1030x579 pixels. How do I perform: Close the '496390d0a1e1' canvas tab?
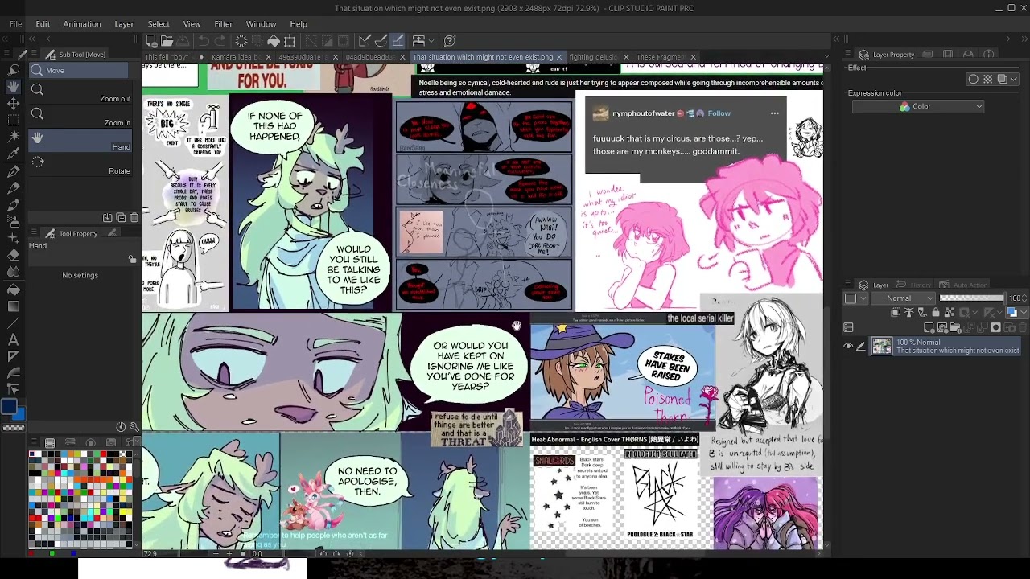(x=336, y=57)
